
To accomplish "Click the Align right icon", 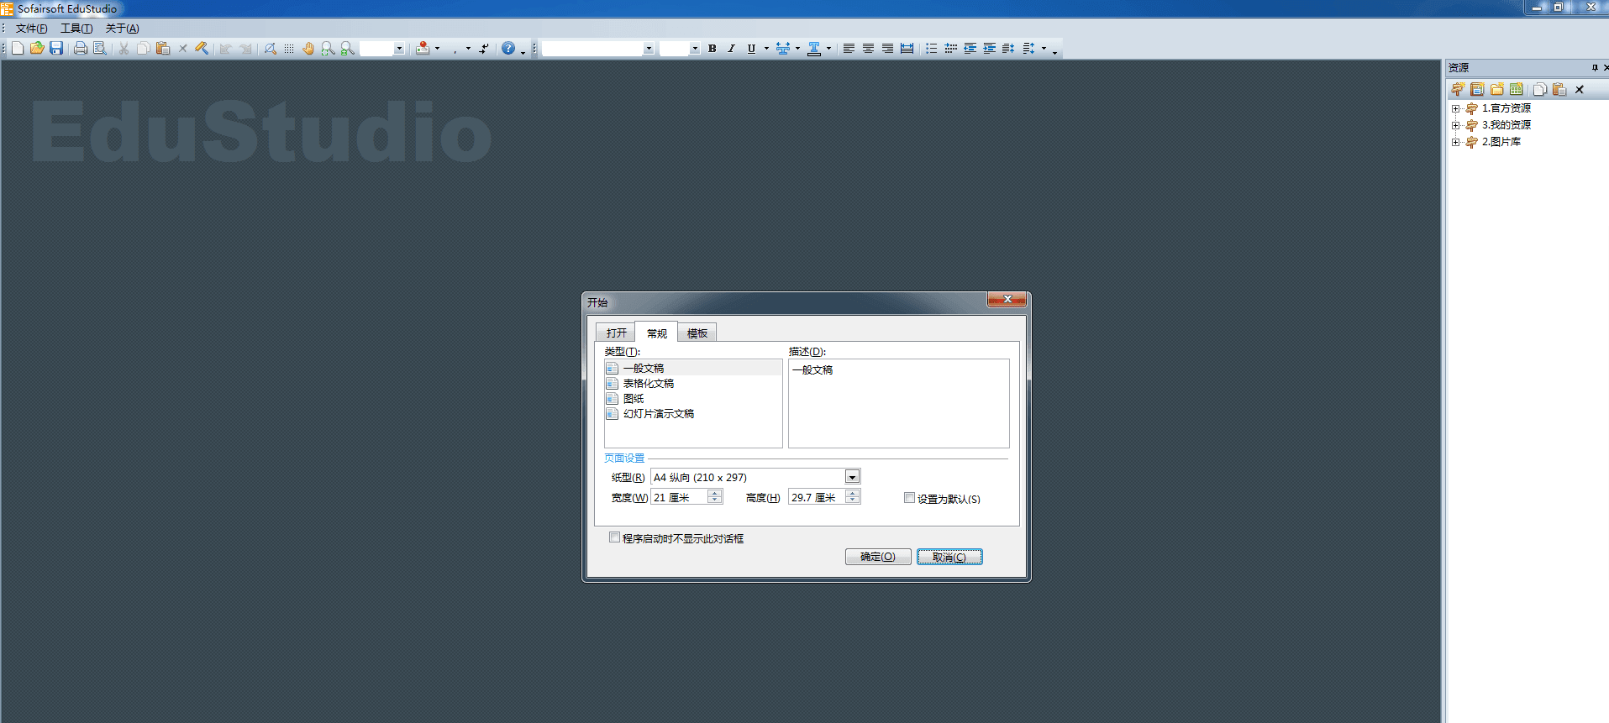I will pos(887,49).
